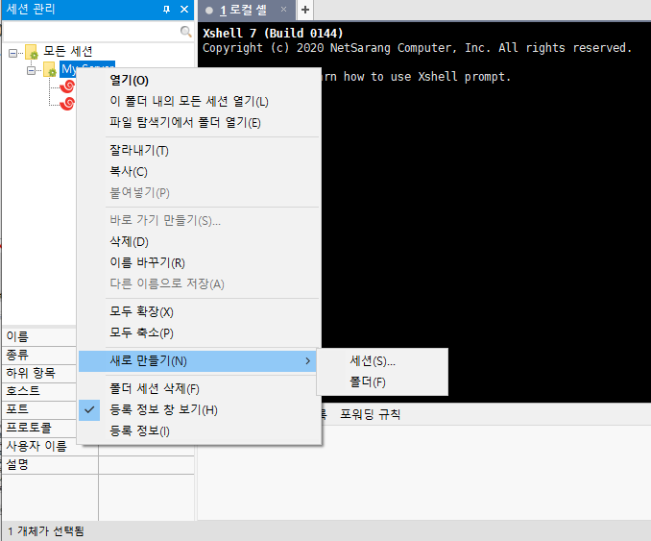Choose 이 폴더 내의 모든 세션 열기(L)
Image resolution: width=651 pixels, height=541 pixels.
pos(200,102)
